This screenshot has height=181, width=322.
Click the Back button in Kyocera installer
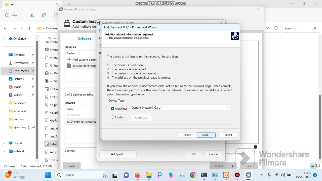coord(72,166)
